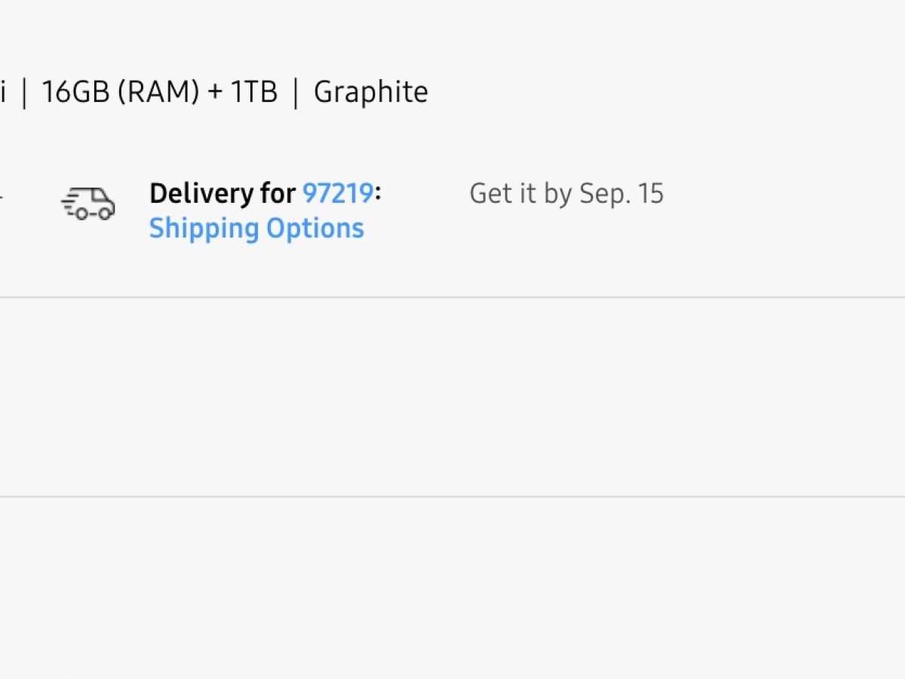905x679 pixels.
Task: Click the plus sign between RAM and 1TB
Action: (215, 93)
